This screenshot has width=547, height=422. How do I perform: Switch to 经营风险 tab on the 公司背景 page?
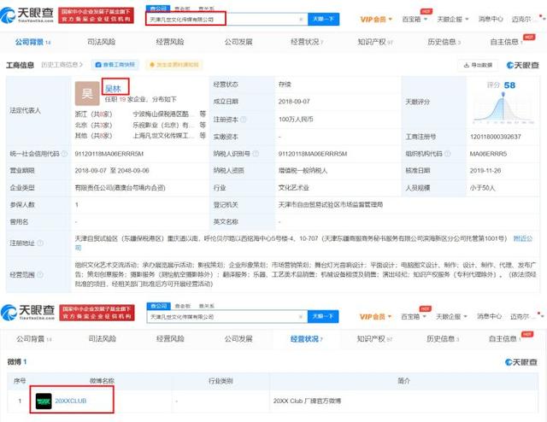(170, 42)
